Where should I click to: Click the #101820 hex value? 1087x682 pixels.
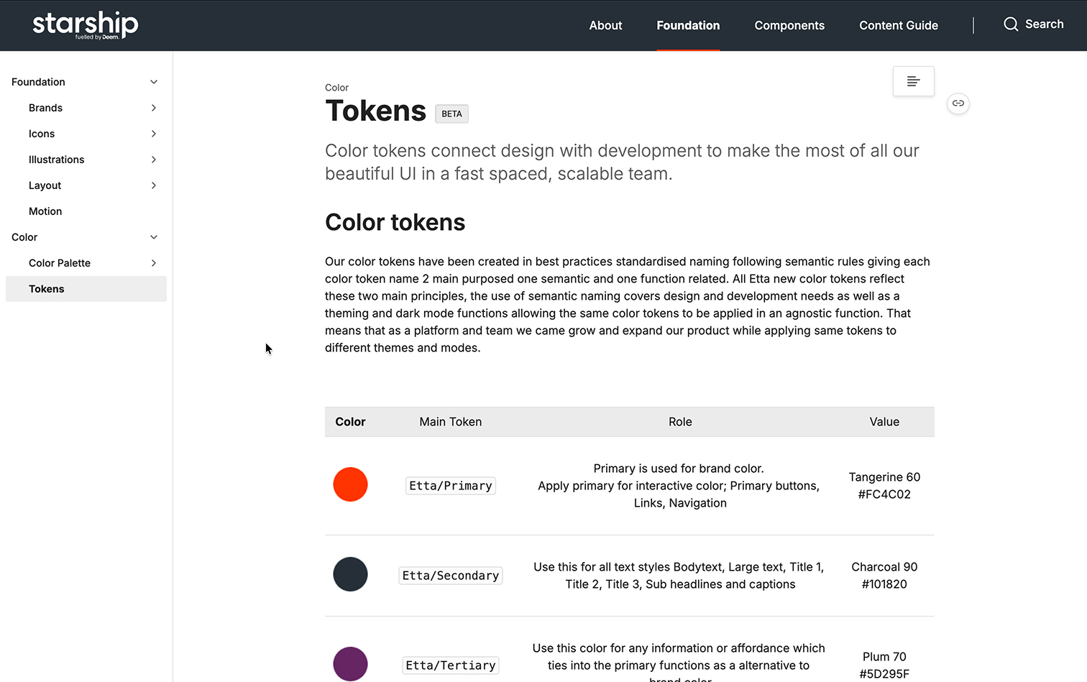[884, 584]
